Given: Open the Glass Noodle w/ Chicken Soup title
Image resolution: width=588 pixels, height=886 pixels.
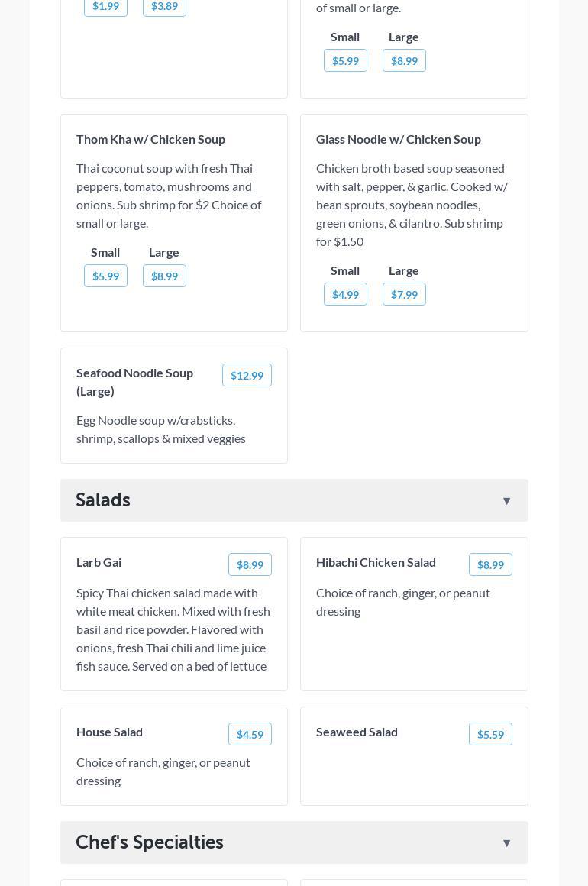Looking at the screenshot, I should tap(399, 139).
